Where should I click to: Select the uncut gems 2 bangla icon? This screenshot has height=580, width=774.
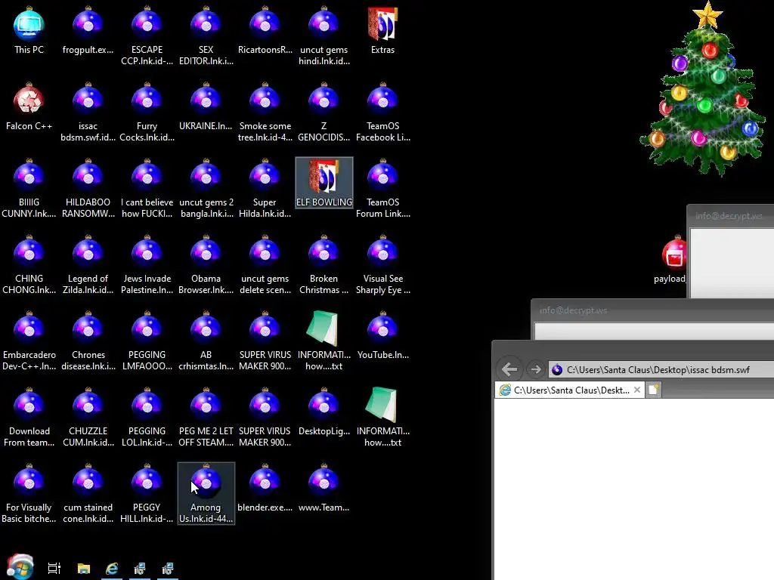[206, 189]
